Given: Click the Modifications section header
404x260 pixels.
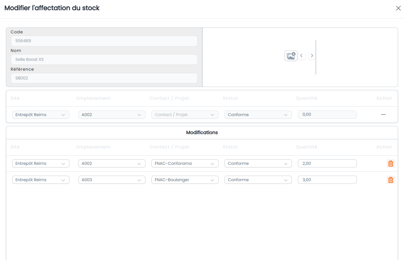Looking at the screenshot, I should [x=202, y=133].
